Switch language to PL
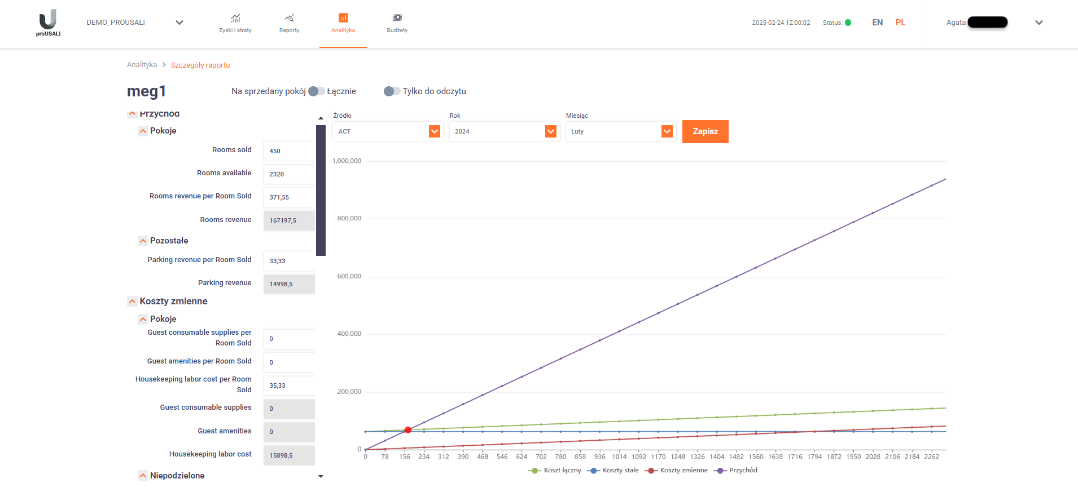The image size is (1078, 492). (900, 23)
